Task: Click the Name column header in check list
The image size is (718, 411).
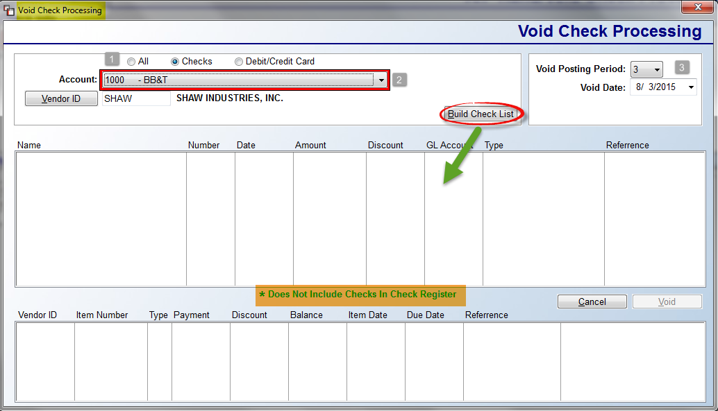Action: (x=29, y=146)
